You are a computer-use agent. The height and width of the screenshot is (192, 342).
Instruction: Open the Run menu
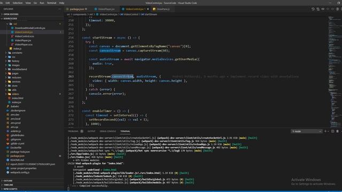coord(42,3)
